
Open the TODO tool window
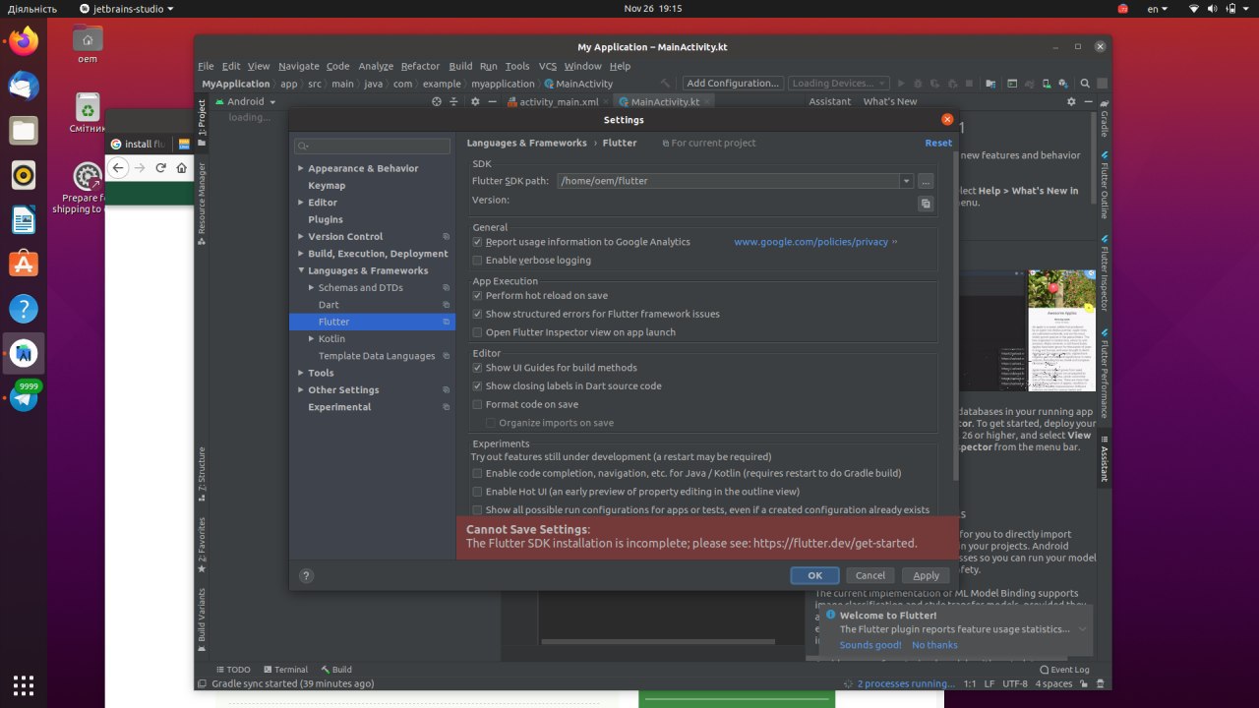233,670
